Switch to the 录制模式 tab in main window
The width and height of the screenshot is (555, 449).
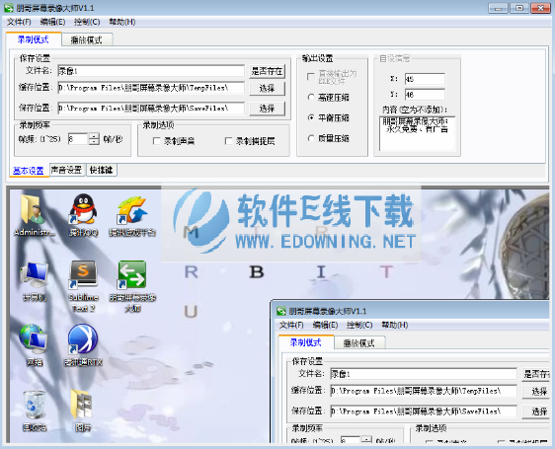34,39
